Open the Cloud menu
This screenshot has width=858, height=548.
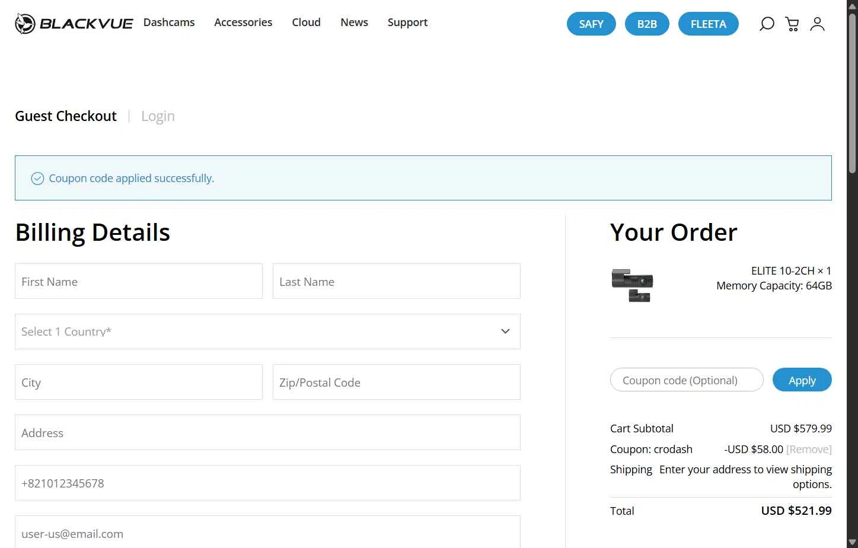click(307, 23)
